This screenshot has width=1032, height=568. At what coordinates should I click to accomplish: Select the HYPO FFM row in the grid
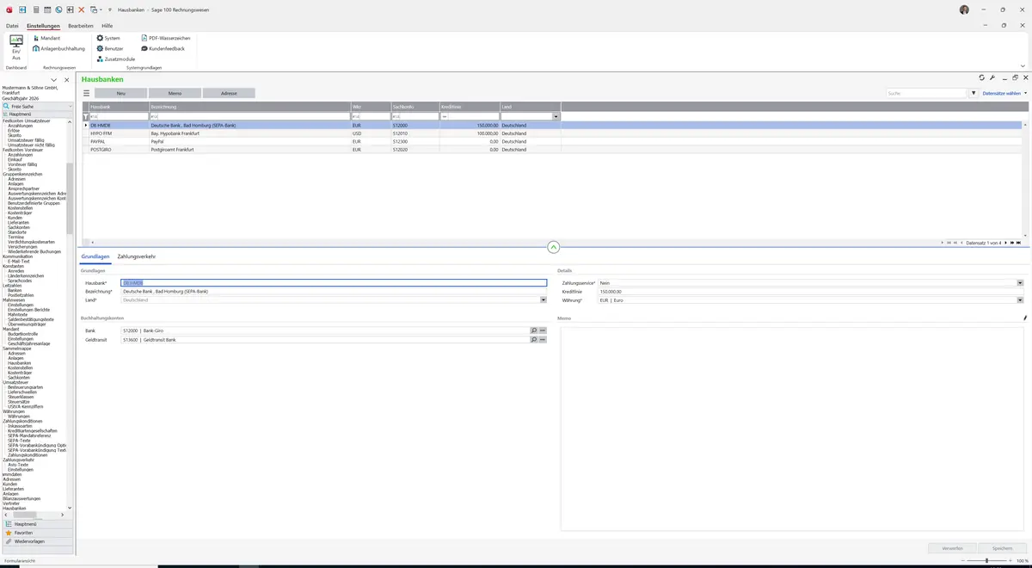click(x=552, y=133)
